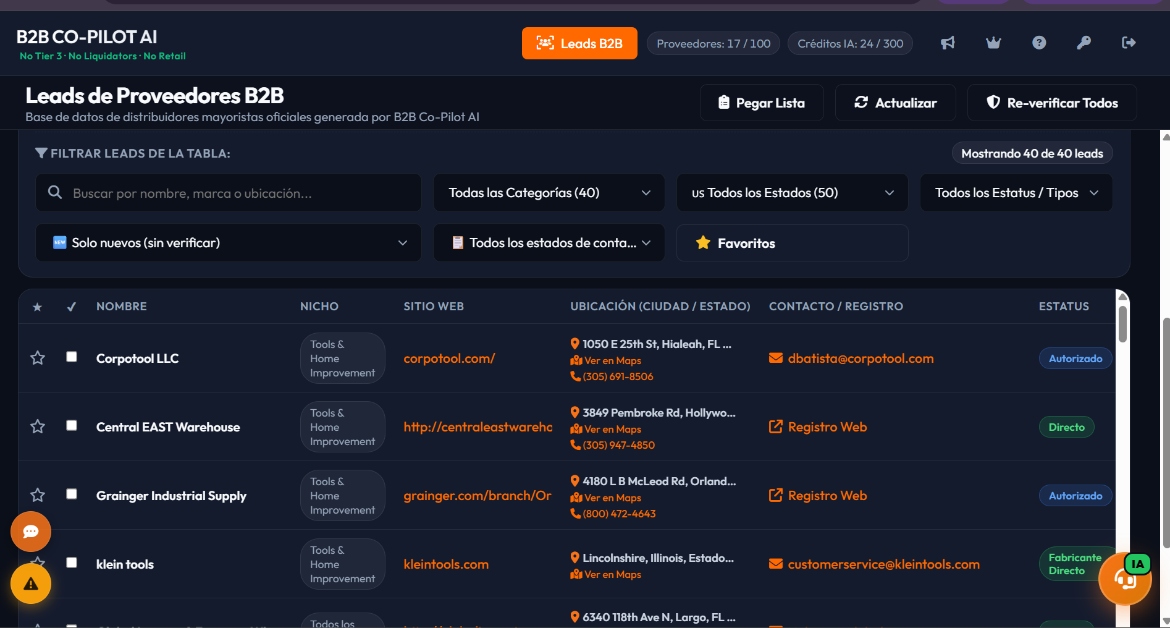Email dbatista@corpotool.com
The height and width of the screenshot is (628, 1170).
click(861, 359)
